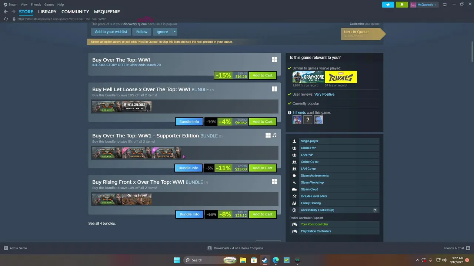474x266 pixels.
Task: Add Over The Top: WWI to cart
Action: 263,75
